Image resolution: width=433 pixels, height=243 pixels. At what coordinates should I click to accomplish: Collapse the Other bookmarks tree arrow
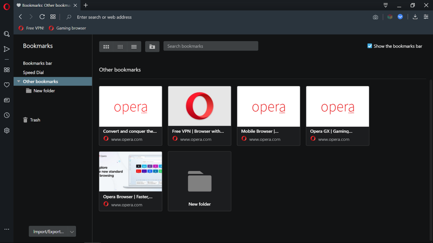point(19,81)
